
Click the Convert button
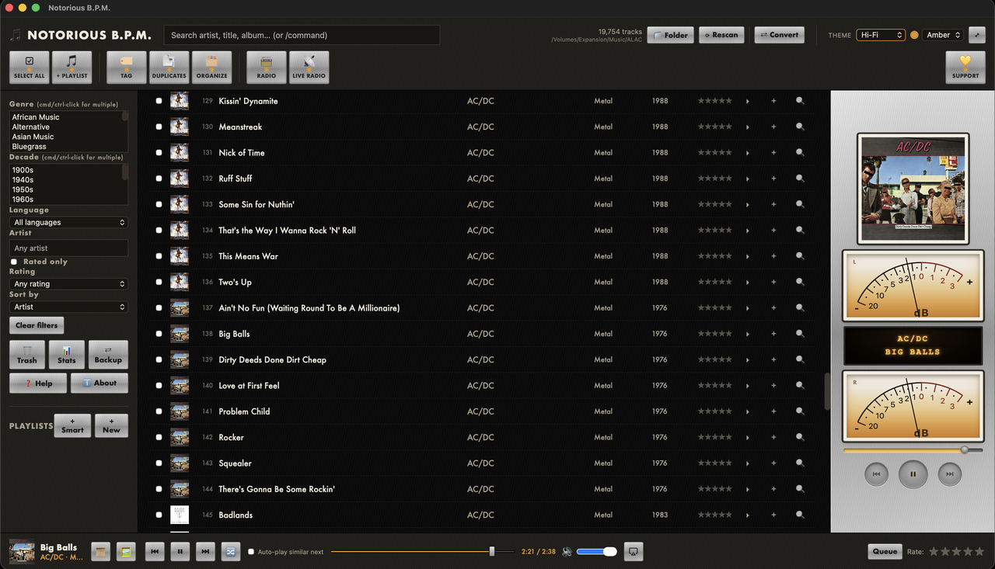pos(779,35)
